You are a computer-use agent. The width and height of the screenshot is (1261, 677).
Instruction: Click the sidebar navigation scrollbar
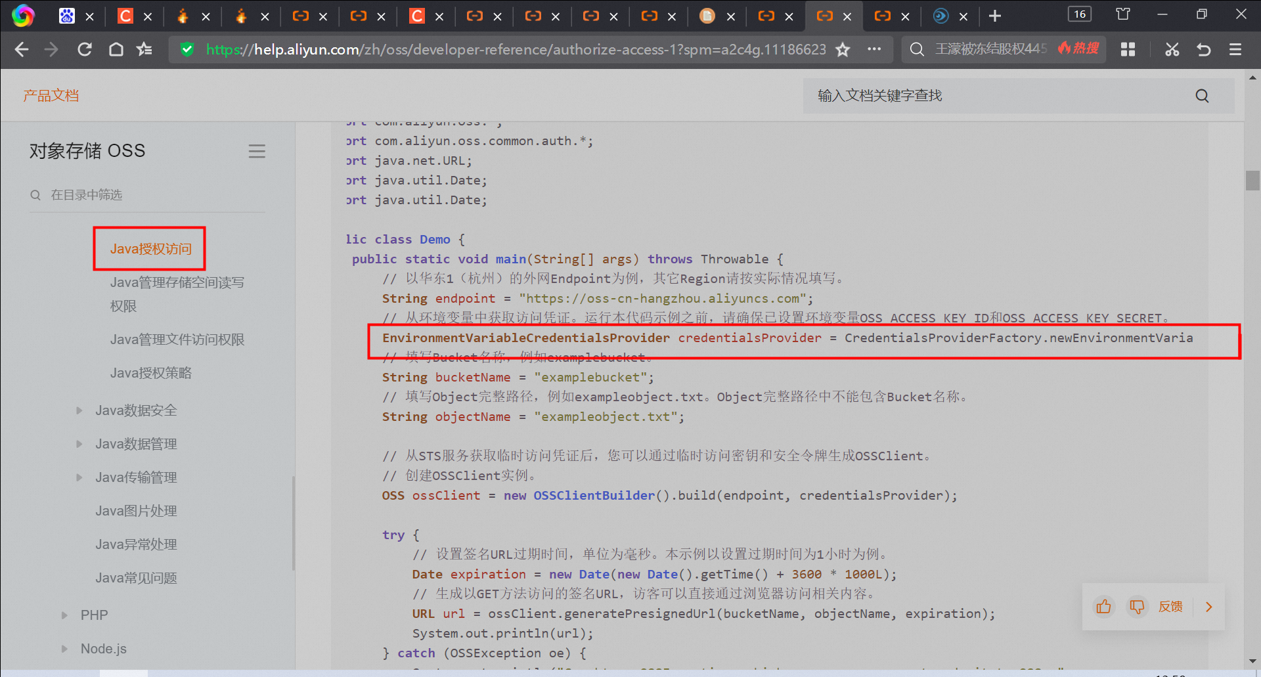(x=293, y=523)
